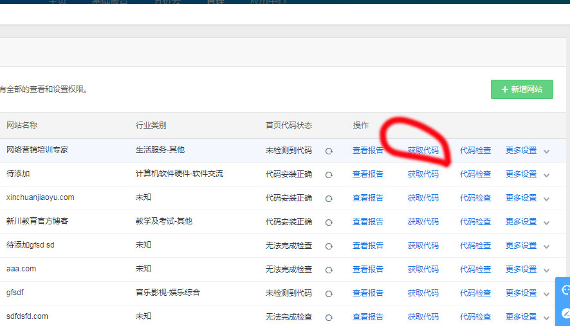View report for xinchuanjiaoyu.com
This screenshot has height=326, width=570.
pyautogui.click(x=368, y=198)
